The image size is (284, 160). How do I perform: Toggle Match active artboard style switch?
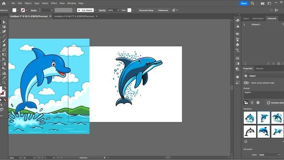click(x=246, y=83)
